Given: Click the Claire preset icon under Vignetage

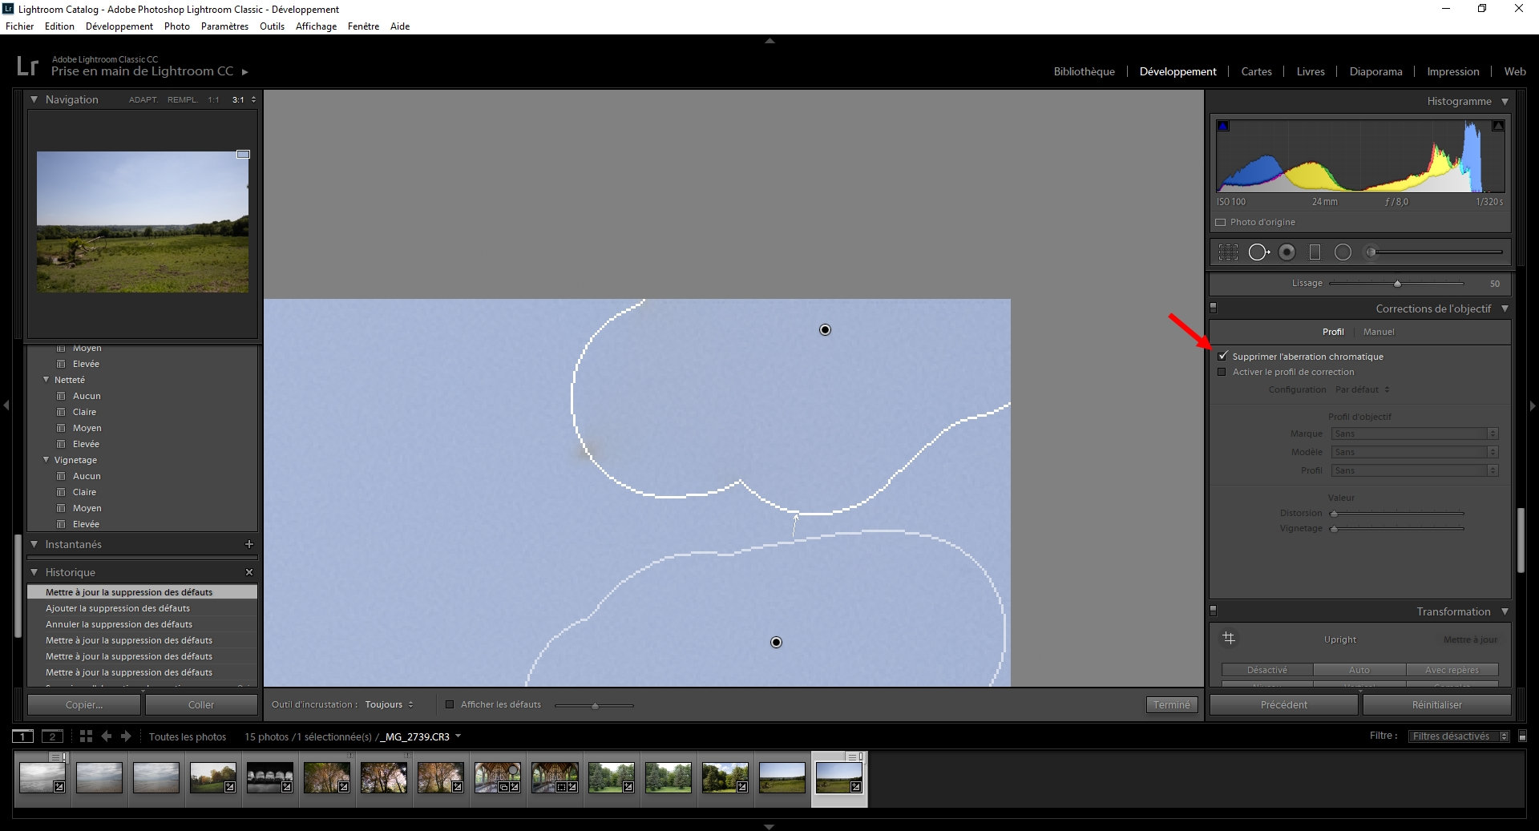Looking at the screenshot, I should 61,492.
